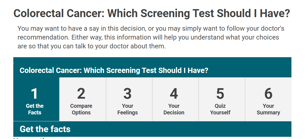Go to the 'Your Feelings' step
This screenshot has height=139, width=305.
(x=127, y=109)
